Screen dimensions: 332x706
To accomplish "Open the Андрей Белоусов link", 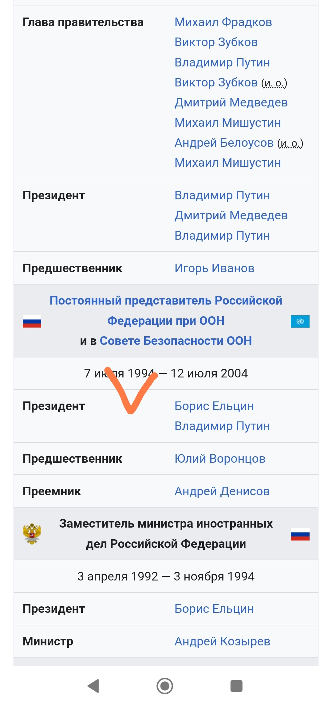I will pos(224,143).
